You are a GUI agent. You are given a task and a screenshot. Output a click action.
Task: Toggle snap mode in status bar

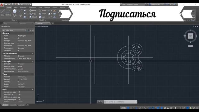click(131, 108)
